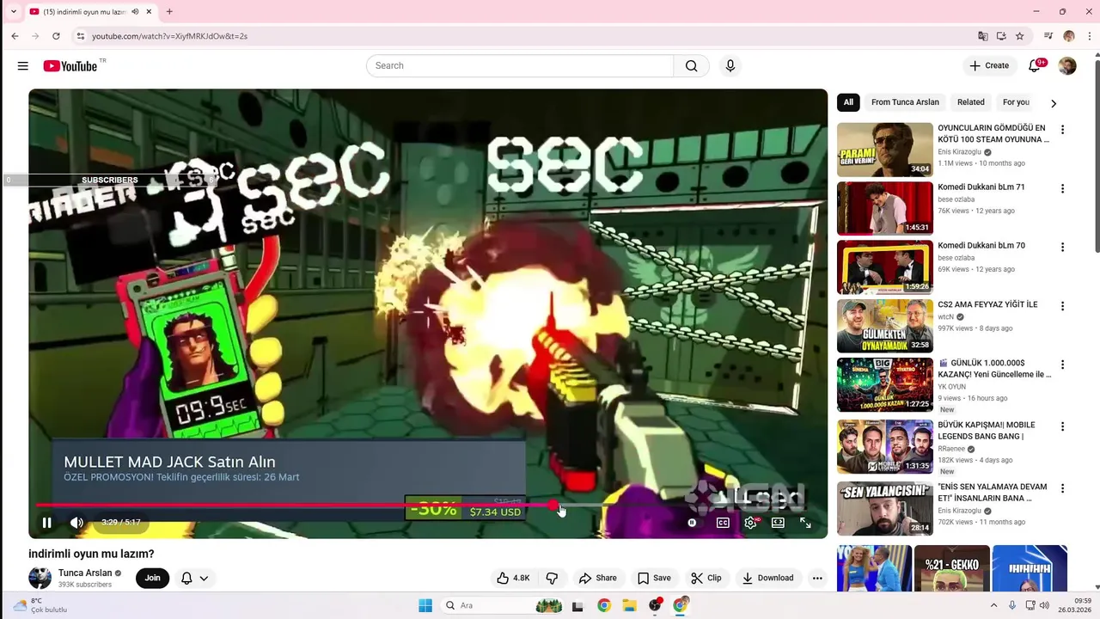Start voice search with microphone icon
The width and height of the screenshot is (1100, 619).
[x=730, y=66]
